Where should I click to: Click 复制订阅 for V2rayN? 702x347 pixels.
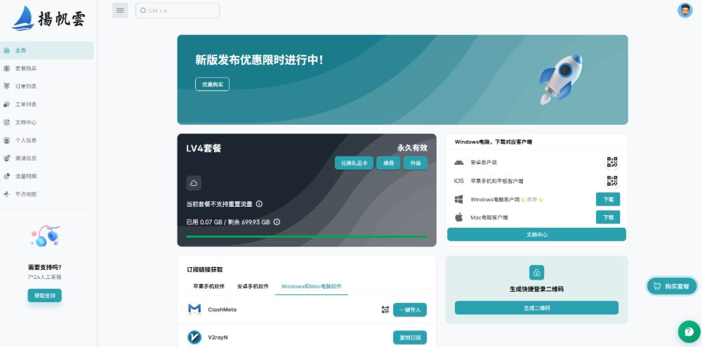point(410,337)
